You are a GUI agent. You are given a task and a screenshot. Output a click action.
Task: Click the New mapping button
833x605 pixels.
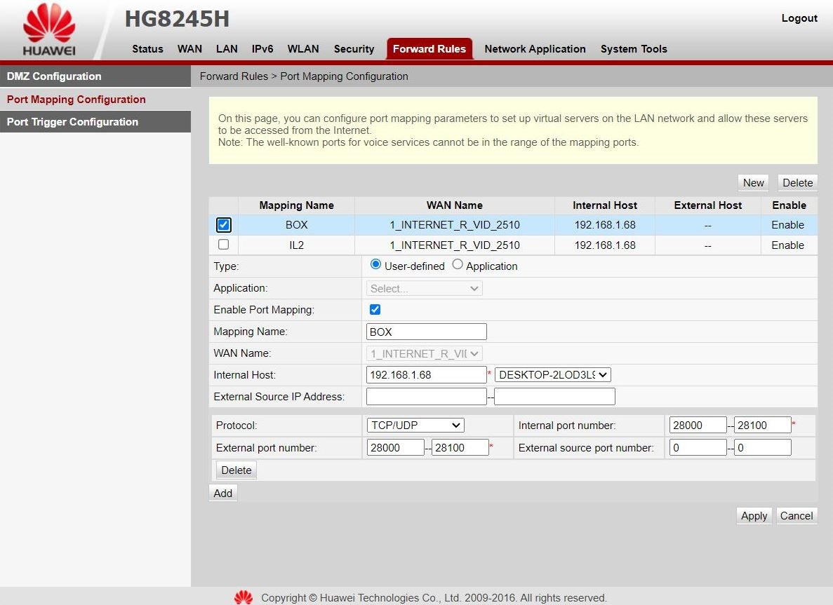753,183
